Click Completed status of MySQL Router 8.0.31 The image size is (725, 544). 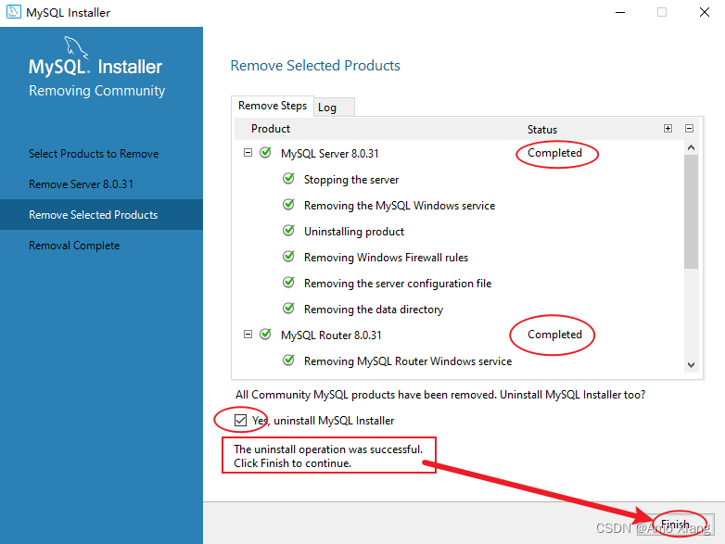554,335
